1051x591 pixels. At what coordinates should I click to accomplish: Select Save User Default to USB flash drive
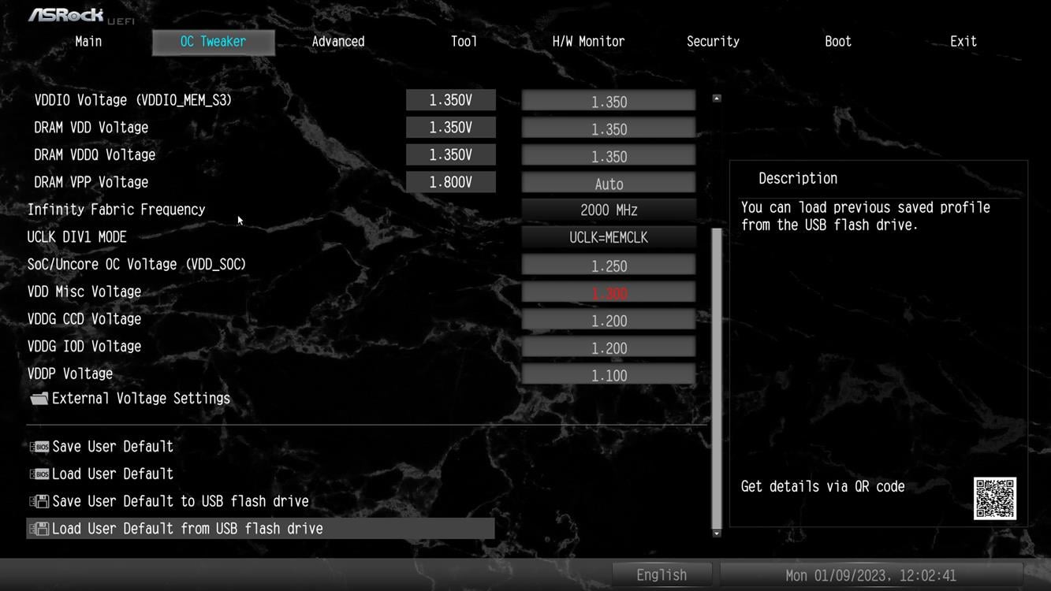(x=180, y=501)
